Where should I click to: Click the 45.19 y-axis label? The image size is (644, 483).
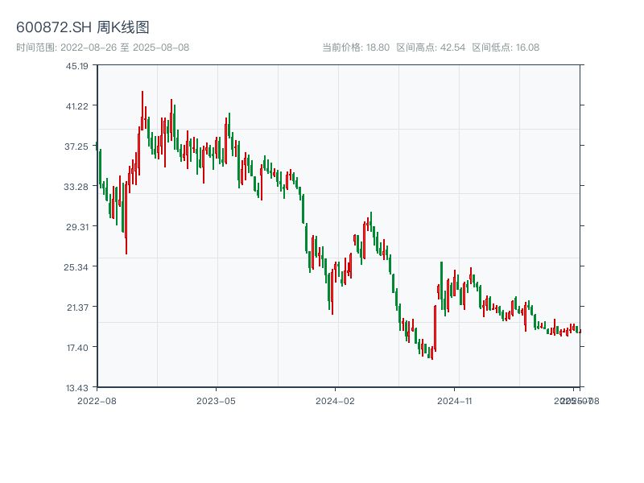tap(77, 66)
